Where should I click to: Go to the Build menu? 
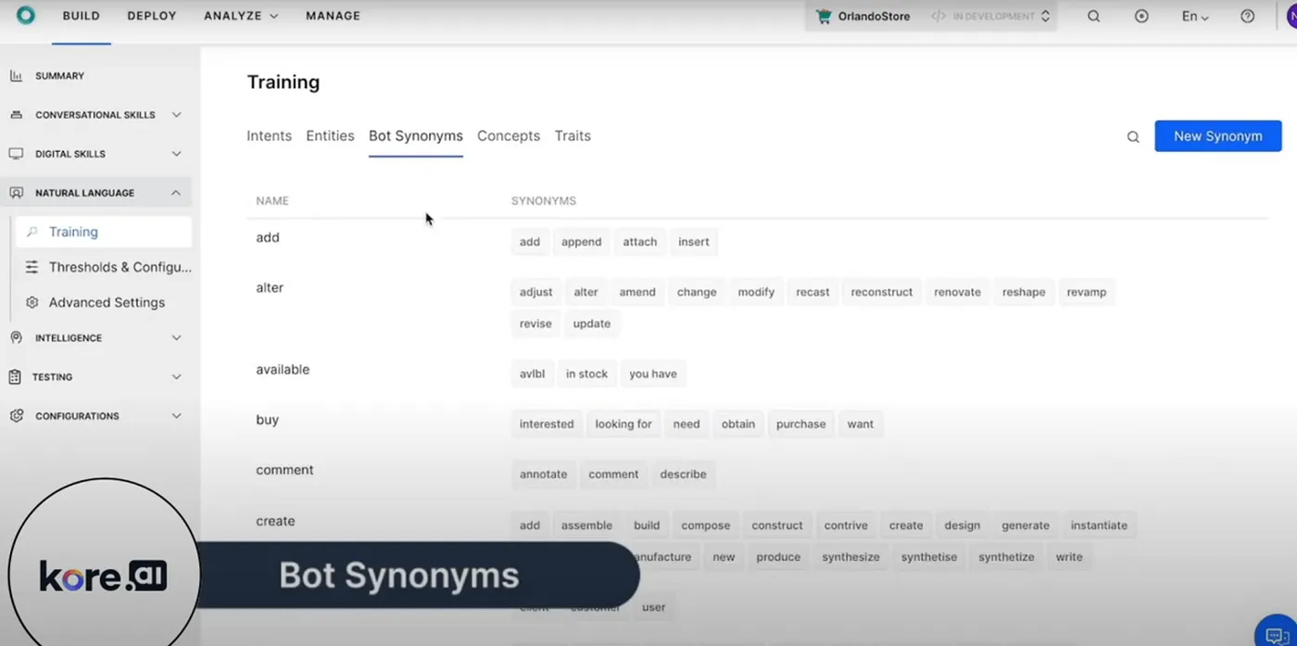coord(81,16)
